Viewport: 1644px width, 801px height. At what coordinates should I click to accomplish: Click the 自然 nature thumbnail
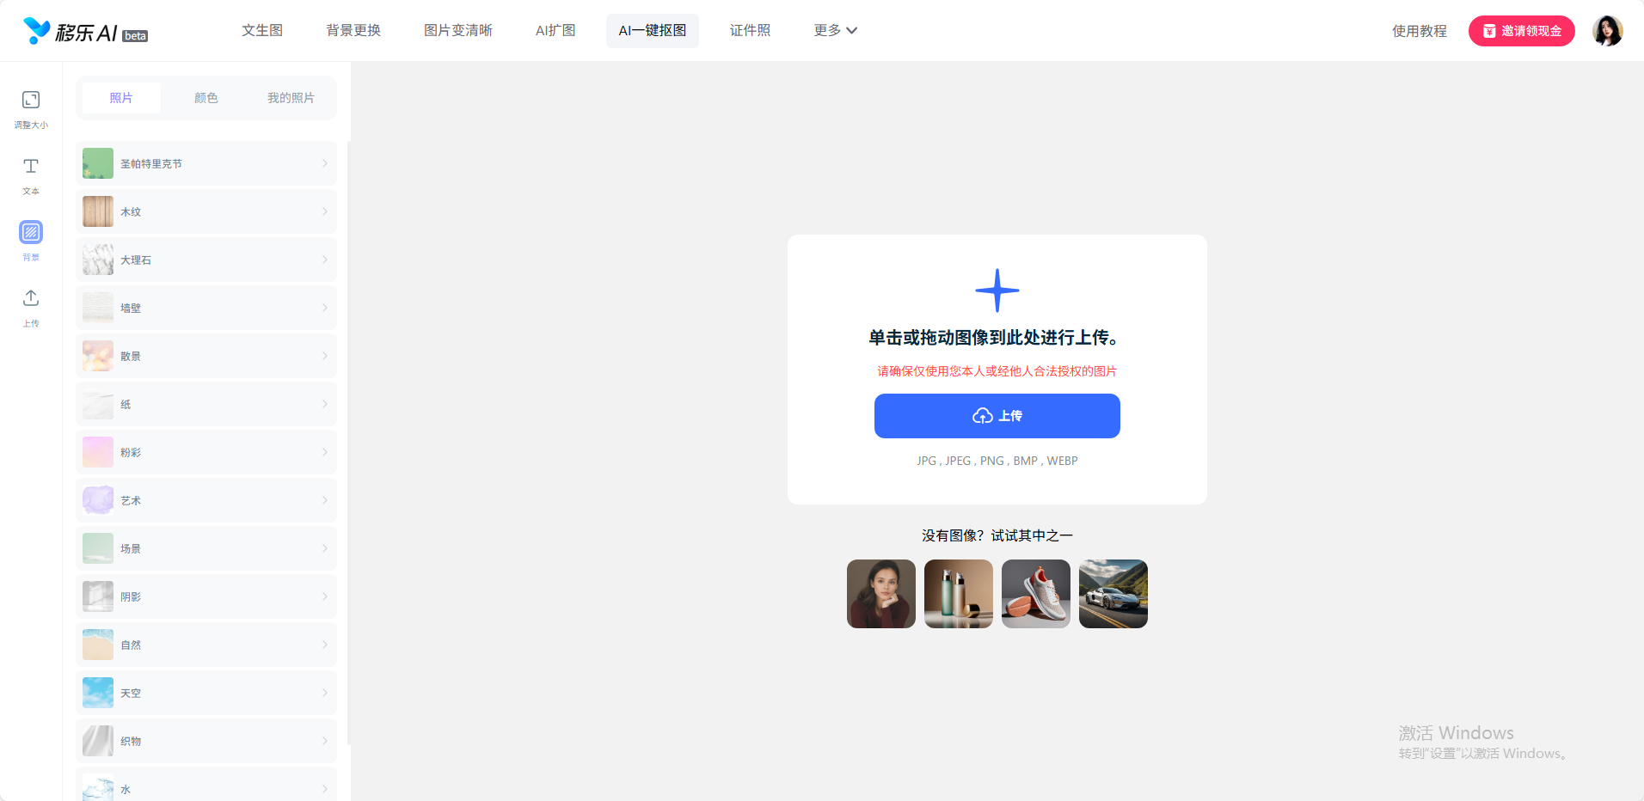click(98, 645)
